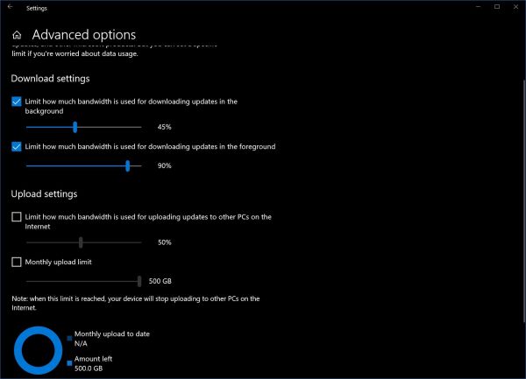The width and height of the screenshot is (526, 379).
Task: Uncheck the background download bandwidth limit
Action: click(x=17, y=102)
